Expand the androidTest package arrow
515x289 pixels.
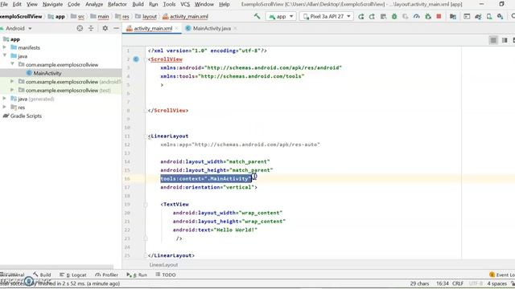13,81
